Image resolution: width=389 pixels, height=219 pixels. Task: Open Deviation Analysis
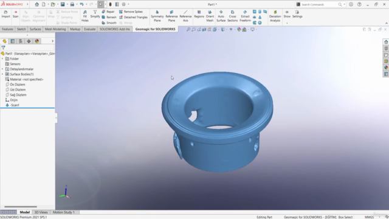tap(275, 16)
